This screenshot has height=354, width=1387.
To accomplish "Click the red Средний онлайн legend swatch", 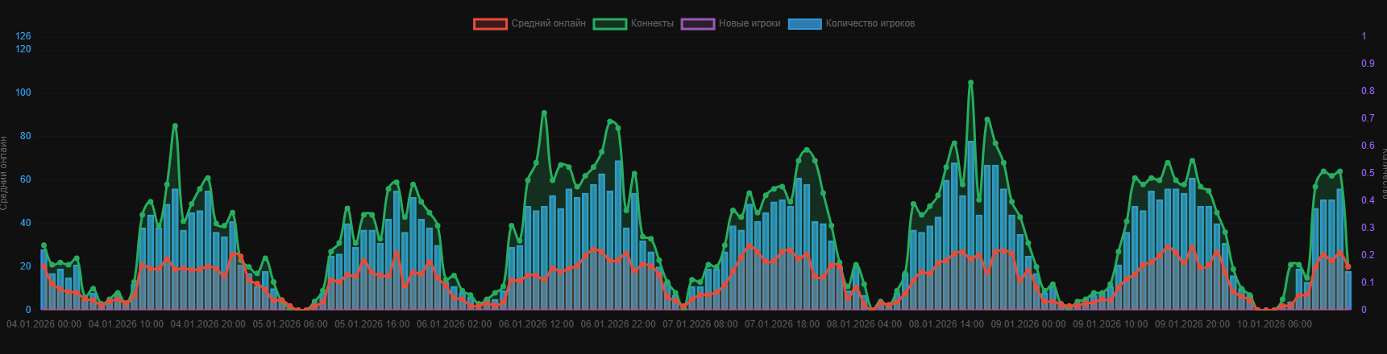I will point(490,24).
